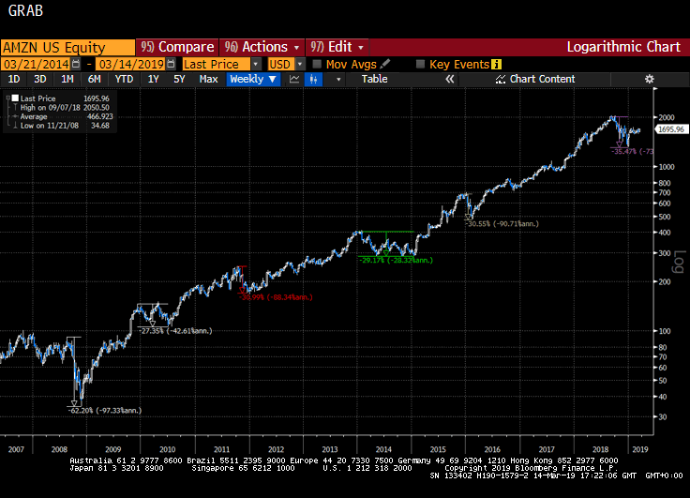Viewport: 690px width, 498px height.
Task: Open the Table view
Action: tap(374, 80)
